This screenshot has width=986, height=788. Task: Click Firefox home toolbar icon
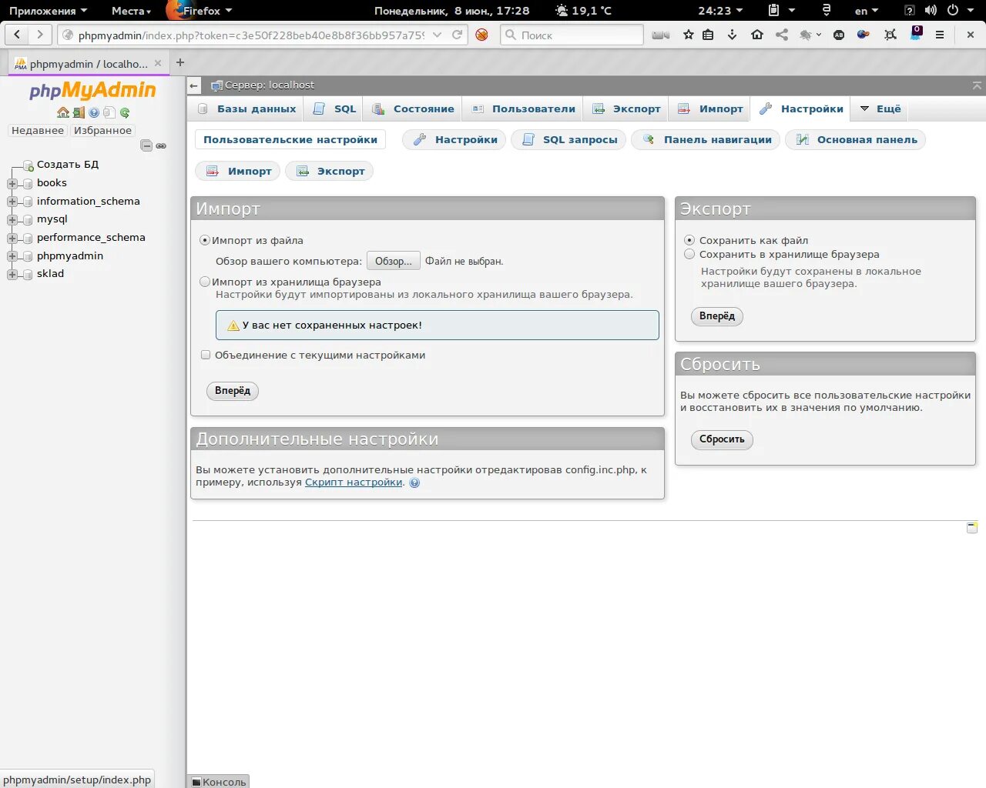click(757, 35)
